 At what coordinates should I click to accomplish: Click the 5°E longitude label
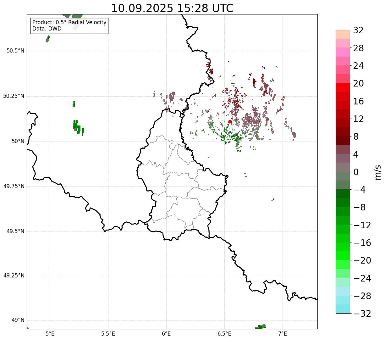pos(50,334)
